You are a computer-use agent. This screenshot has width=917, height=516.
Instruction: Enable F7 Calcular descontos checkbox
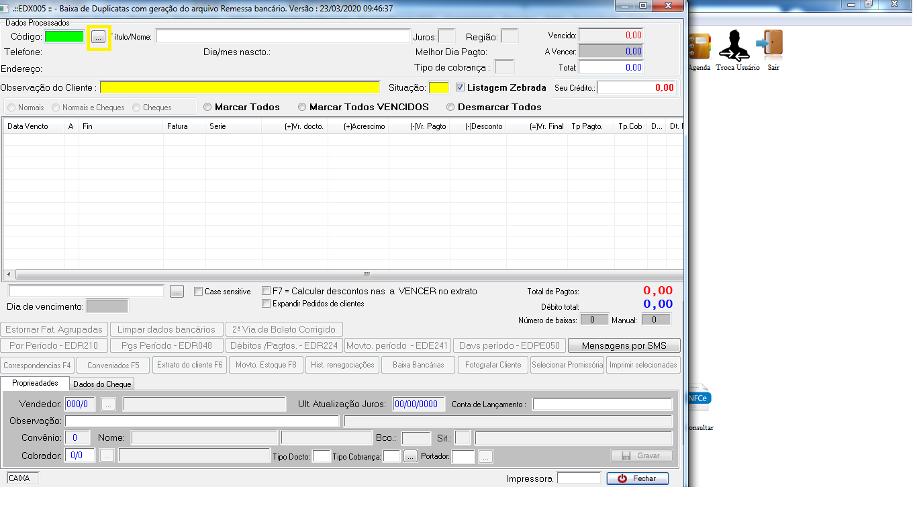(x=267, y=292)
